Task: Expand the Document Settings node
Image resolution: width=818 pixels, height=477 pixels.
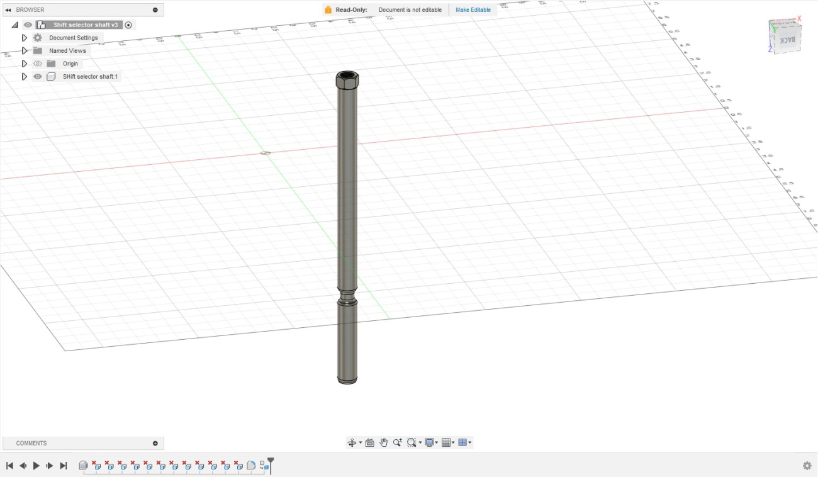Action: coord(25,38)
